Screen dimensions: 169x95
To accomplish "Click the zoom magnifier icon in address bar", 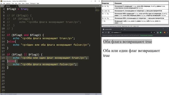I will click(x=151, y=32).
